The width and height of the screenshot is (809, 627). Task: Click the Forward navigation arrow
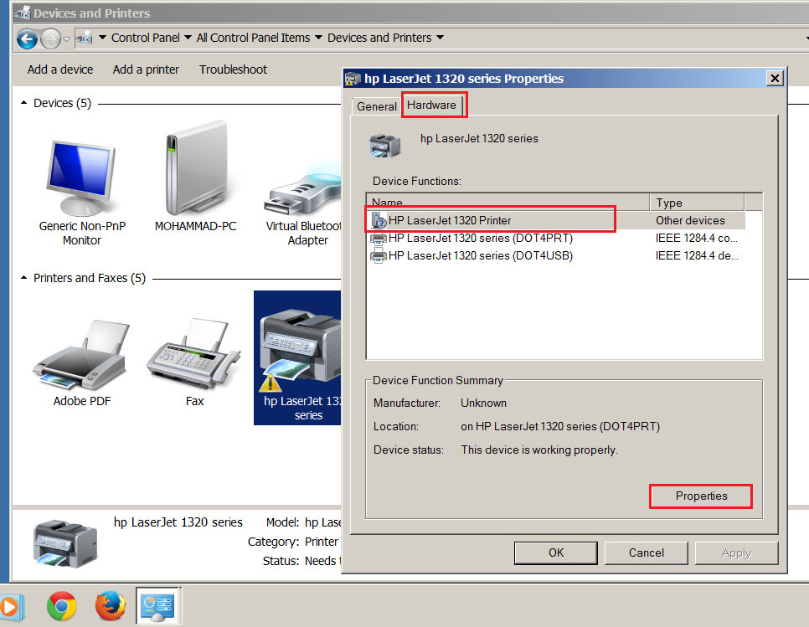coord(50,39)
